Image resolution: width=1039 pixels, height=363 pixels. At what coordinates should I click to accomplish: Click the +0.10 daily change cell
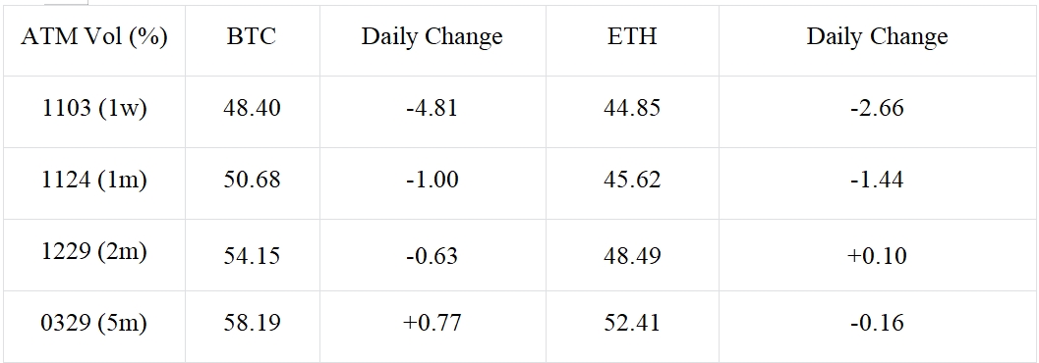pyautogui.click(x=878, y=255)
